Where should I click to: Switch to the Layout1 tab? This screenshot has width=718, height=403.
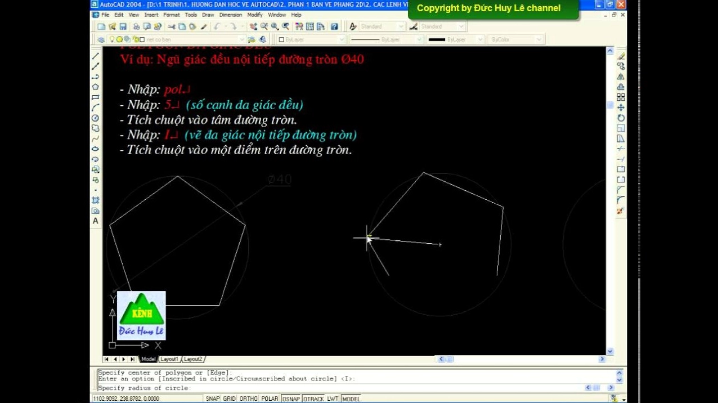[169, 359]
